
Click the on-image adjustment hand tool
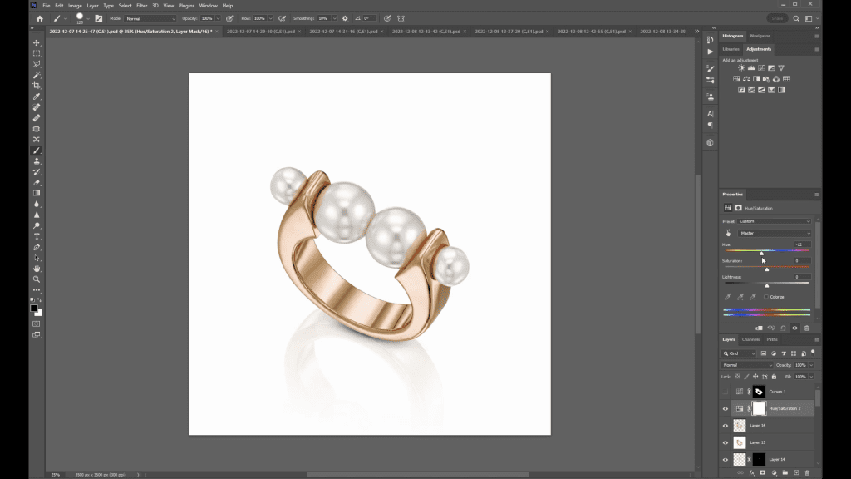[x=728, y=233]
